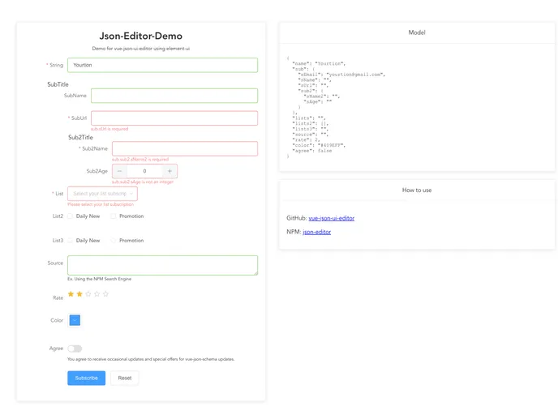Image resolution: width=558 pixels, height=415 pixels.
Task: Click the Reset button
Action: click(x=125, y=378)
